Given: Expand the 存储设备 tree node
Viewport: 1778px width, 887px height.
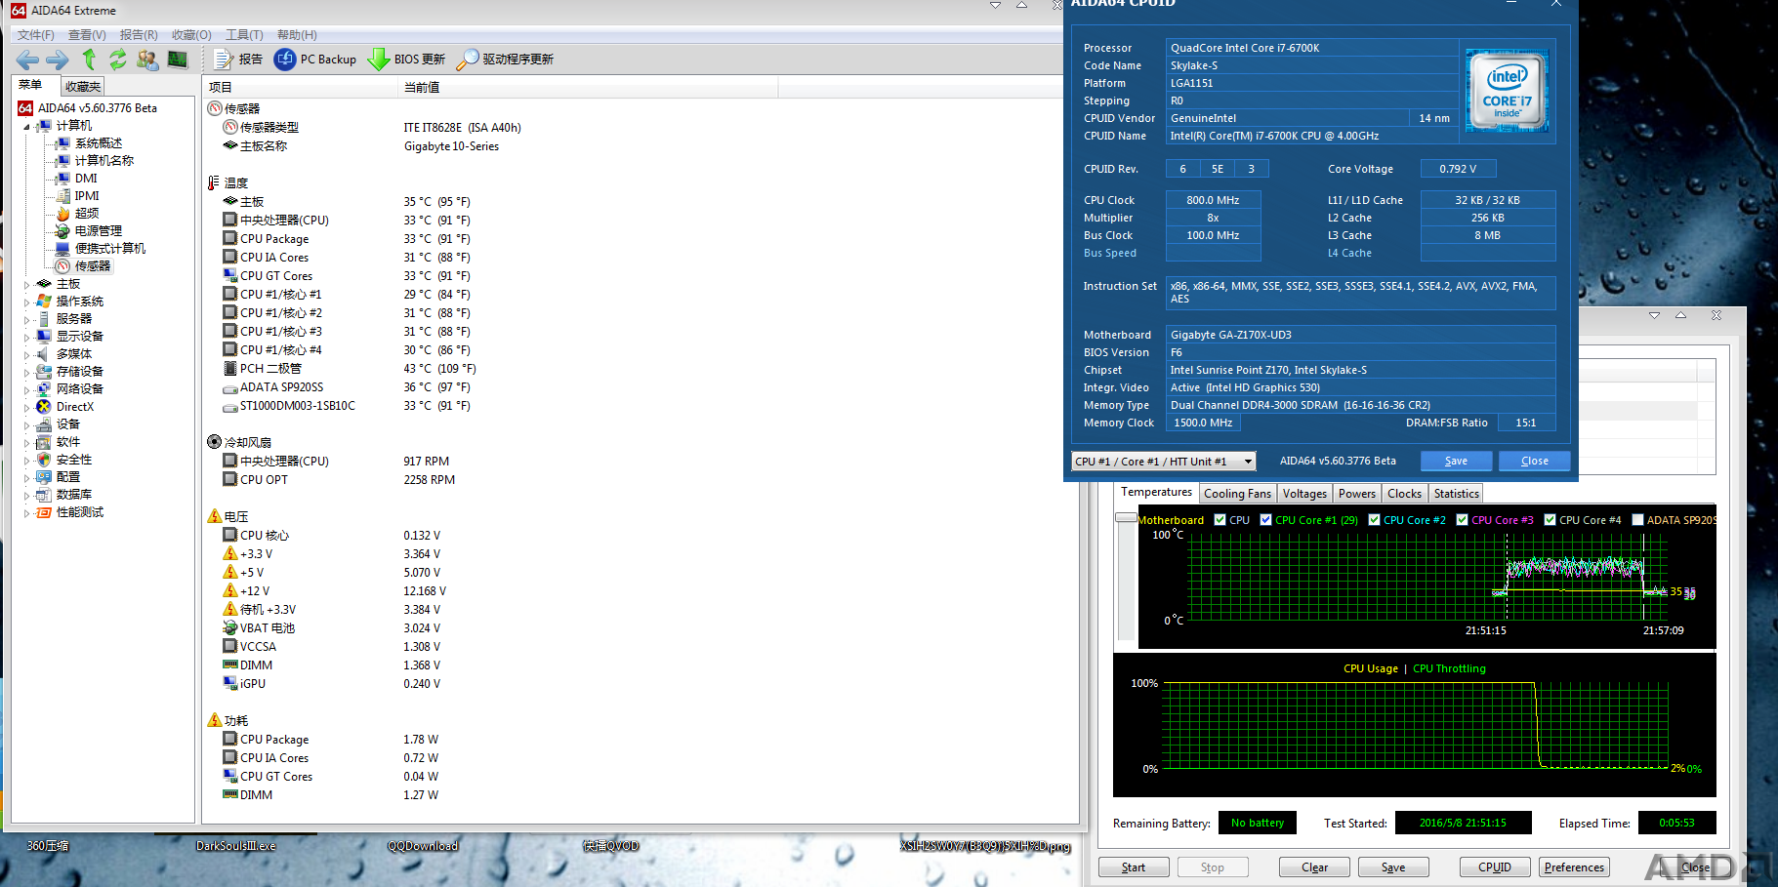Looking at the screenshot, I should [x=27, y=373].
